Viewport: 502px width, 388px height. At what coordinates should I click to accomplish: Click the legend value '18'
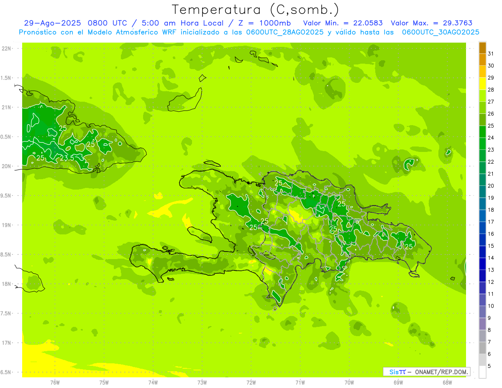coord(491,210)
